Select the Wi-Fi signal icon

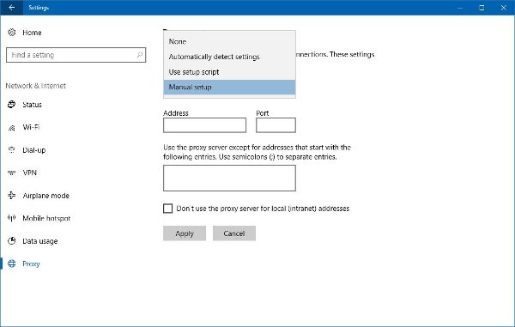12,127
